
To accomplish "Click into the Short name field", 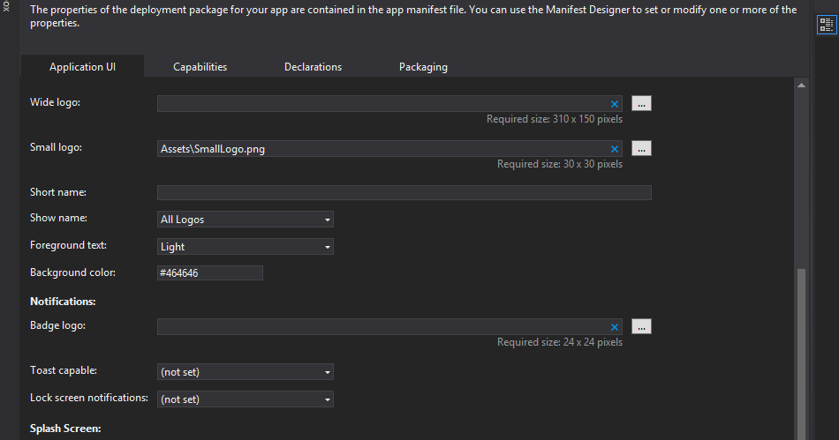I will (x=404, y=193).
